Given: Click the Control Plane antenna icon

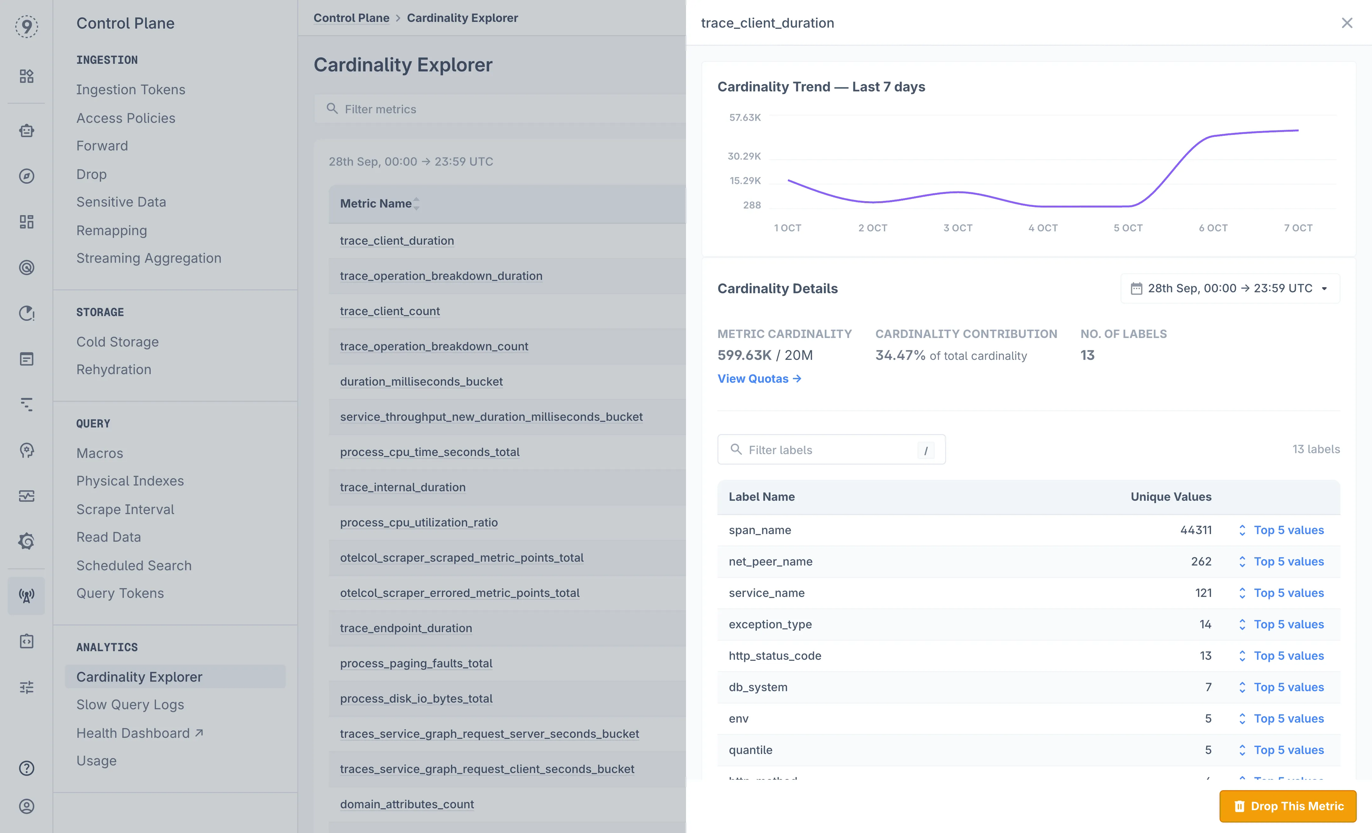Looking at the screenshot, I should point(26,596).
